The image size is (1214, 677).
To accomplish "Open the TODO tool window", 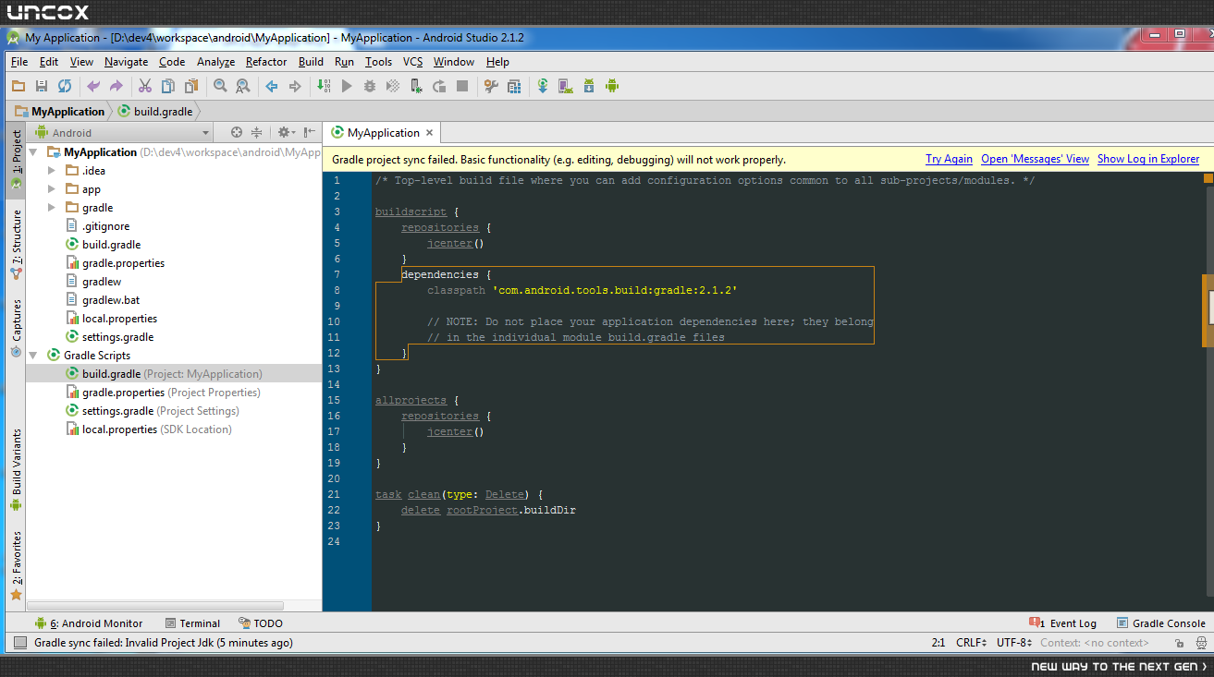I will pyautogui.click(x=261, y=623).
